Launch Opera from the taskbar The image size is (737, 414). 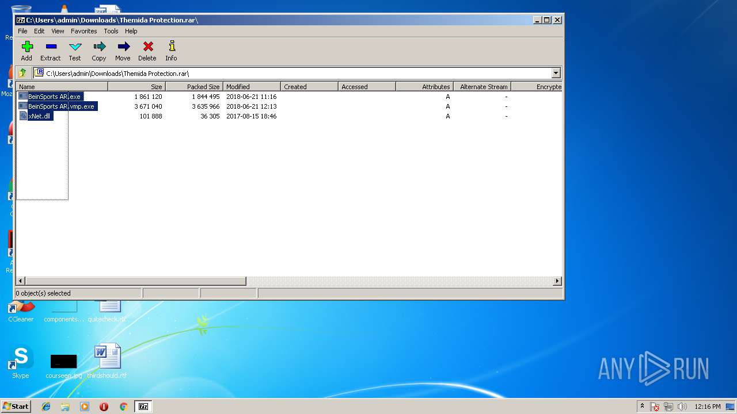point(104,407)
